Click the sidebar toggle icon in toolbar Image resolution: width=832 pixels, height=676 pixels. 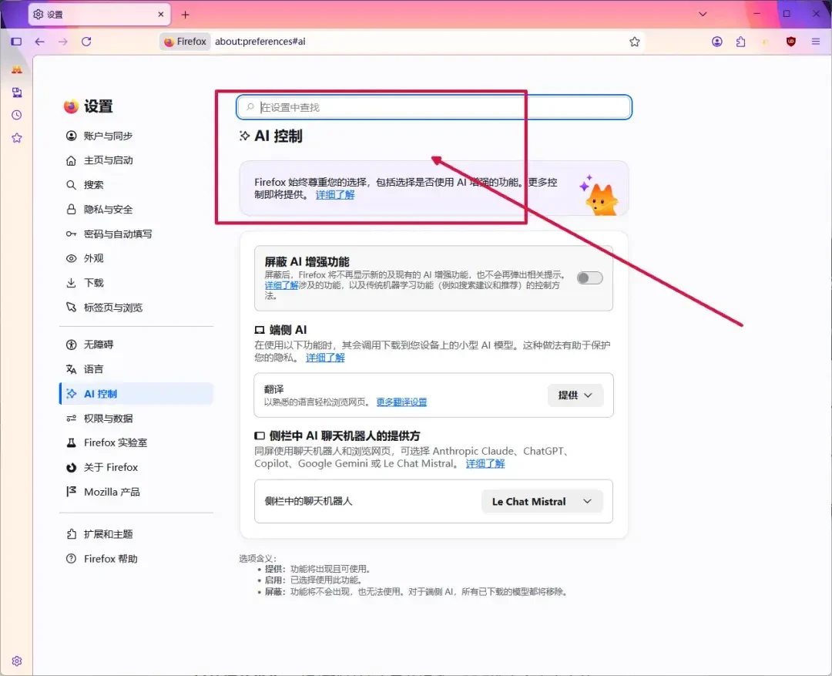(16, 42)
